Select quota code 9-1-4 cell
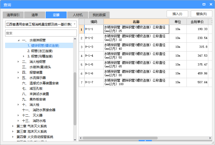Screen dimensions: 215x145 pyautogui.click(x=94, y=56)
